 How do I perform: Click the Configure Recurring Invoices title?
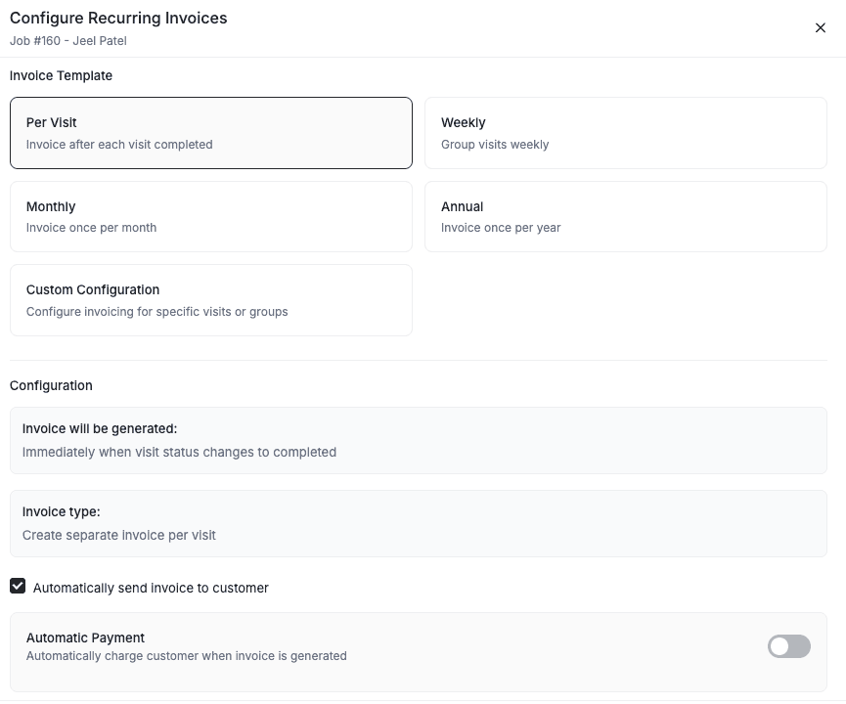tap(116, 18)
